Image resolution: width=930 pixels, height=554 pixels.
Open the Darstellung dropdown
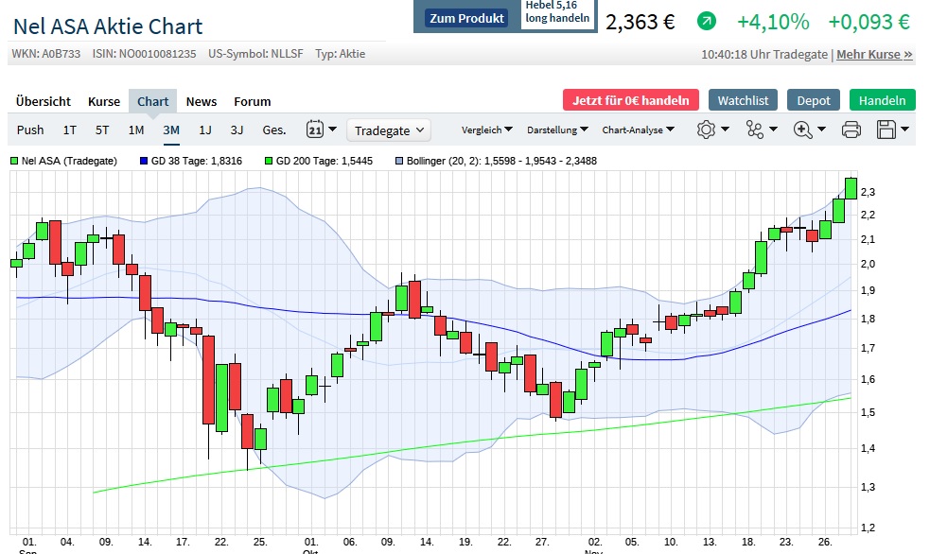point(557,130)
